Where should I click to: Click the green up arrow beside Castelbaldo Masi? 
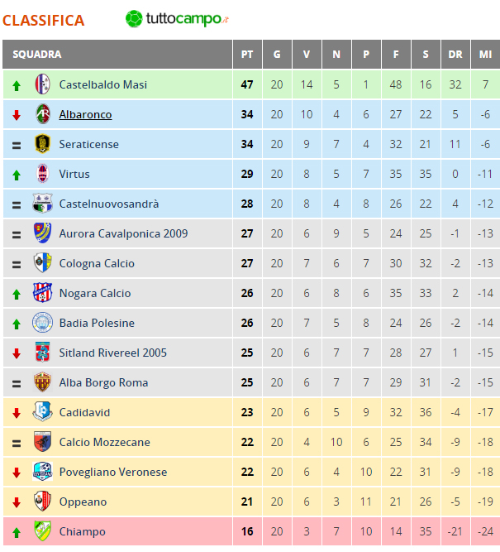[17, 85]
